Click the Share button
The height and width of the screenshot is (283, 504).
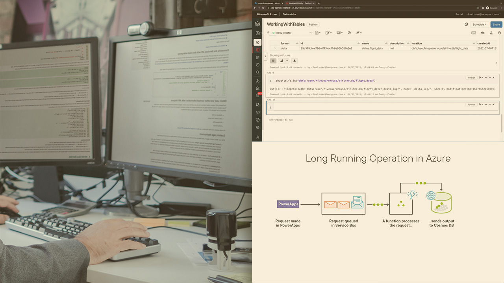pyautogui.click(x=496, y=24)
